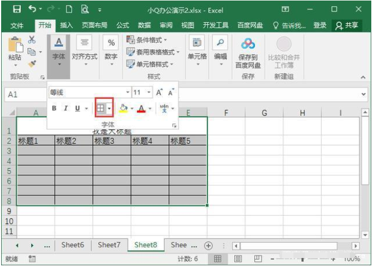
Task: Open the Insert ribbon tab
Action: 67,25
